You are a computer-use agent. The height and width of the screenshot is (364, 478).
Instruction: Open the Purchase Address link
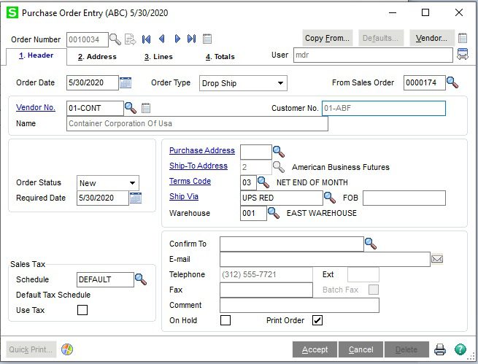click(x=202, y=150)
